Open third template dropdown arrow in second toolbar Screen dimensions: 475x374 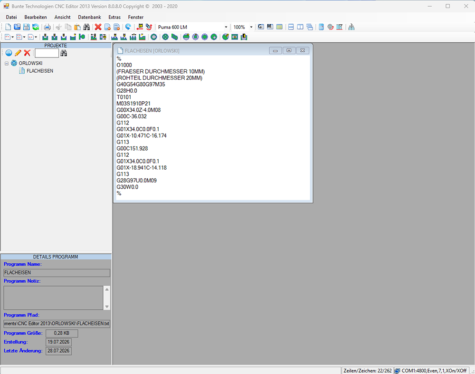pyautogui.click(x=36, y=37)
